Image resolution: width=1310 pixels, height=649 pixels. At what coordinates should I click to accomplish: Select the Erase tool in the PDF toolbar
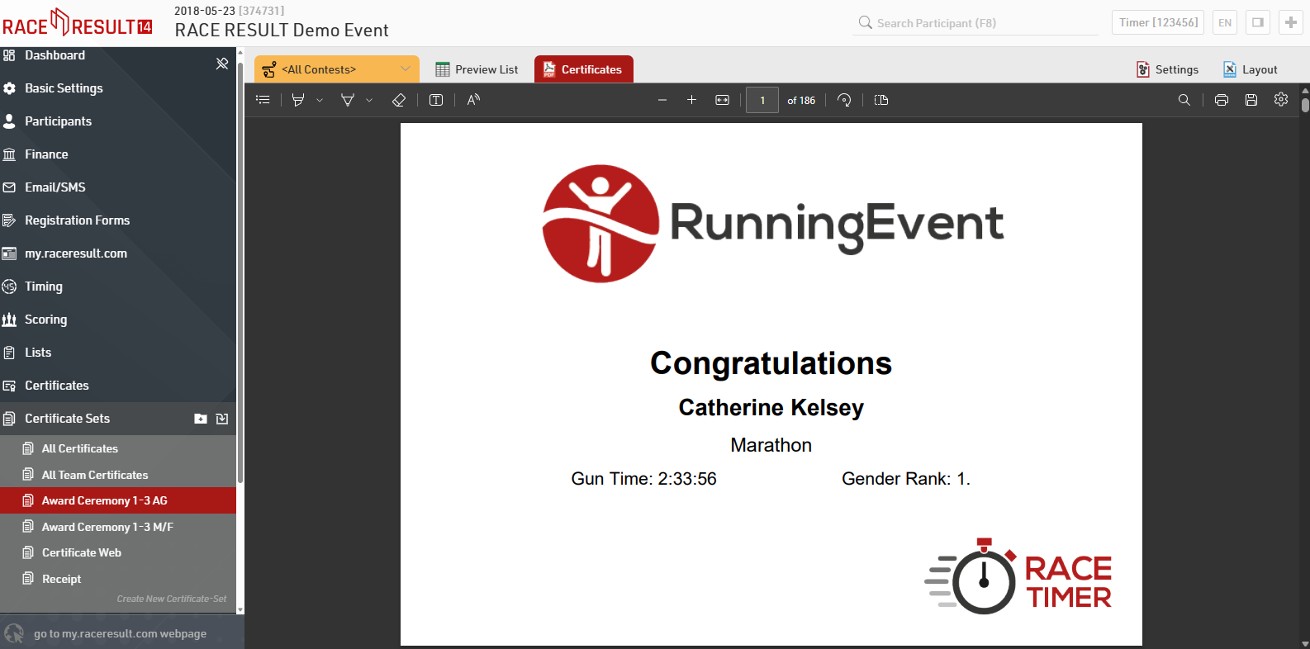(x=399, y=100)
